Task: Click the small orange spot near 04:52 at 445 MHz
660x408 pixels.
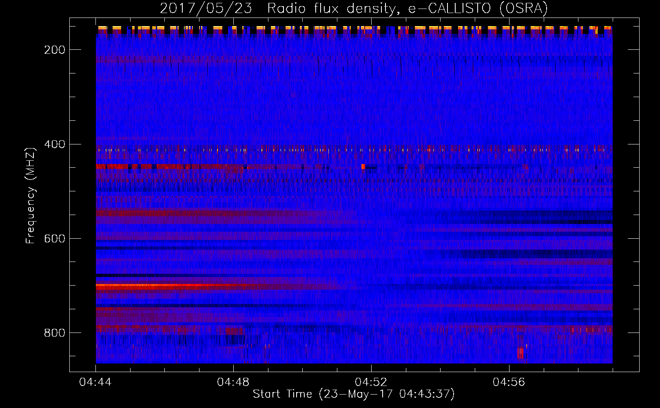Action: (363, 166)
